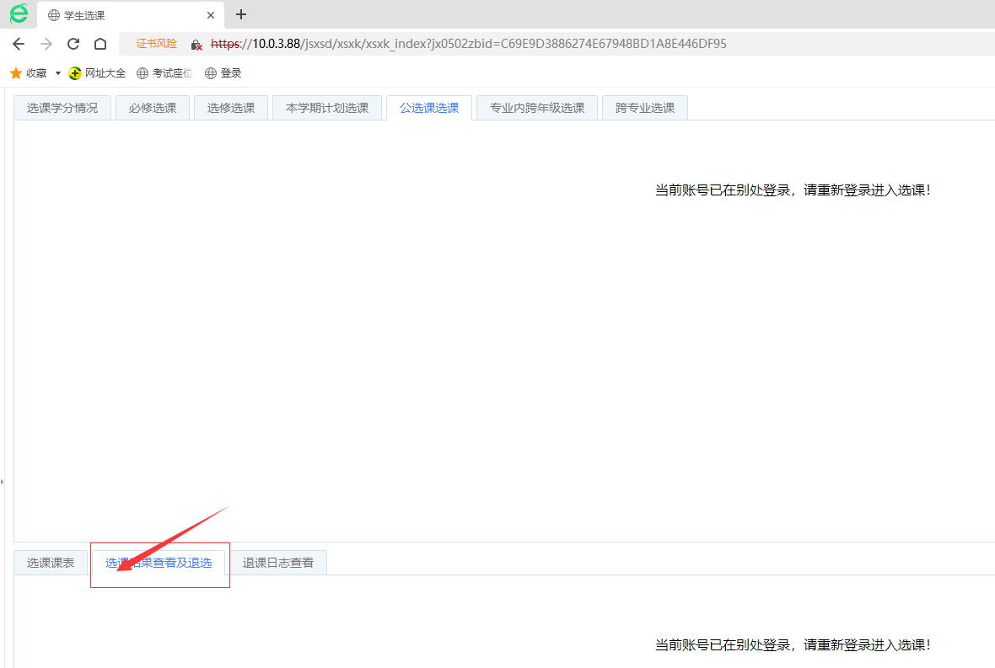Viewport: 995px width, 668px height.
Task: Click the green browser logo icon
Action: pos(18,14)
